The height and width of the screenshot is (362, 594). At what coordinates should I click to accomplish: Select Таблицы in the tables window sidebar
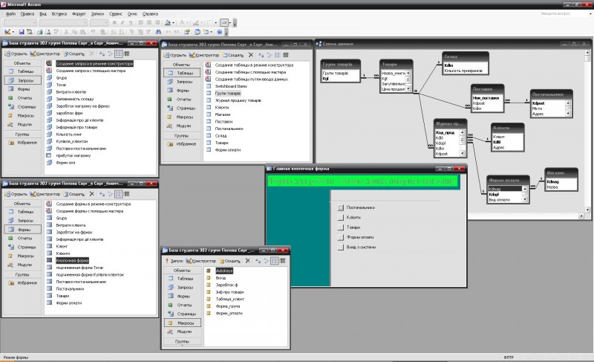[x=182, y=73]
